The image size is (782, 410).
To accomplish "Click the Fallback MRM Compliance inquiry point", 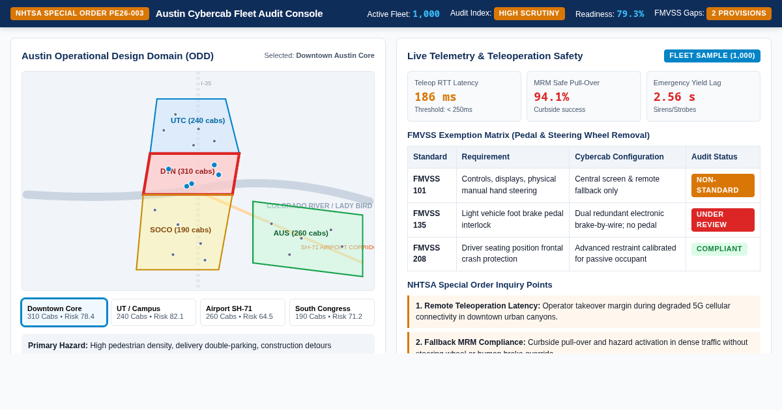I will coord(584,343).
